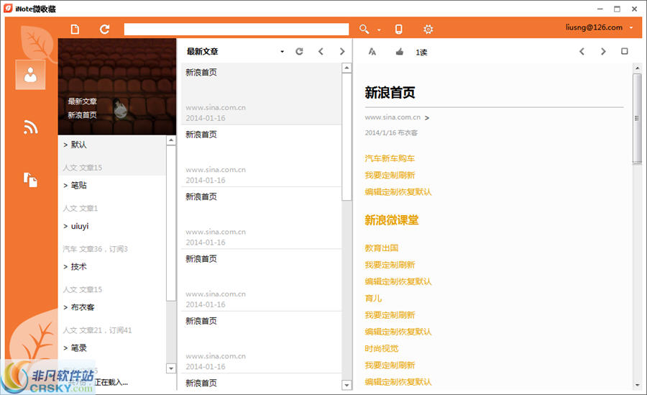Screen dimensions: 647x395
Task: Click the 新浪首页 reader heading
Action: [x=390, y=93]
